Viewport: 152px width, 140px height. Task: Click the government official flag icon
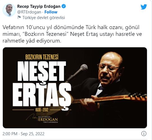tap(19, 17)
